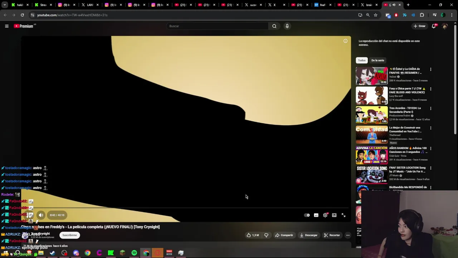Open the 7TV extension icon
Screen dimensions: 458x258
(405, 15)
